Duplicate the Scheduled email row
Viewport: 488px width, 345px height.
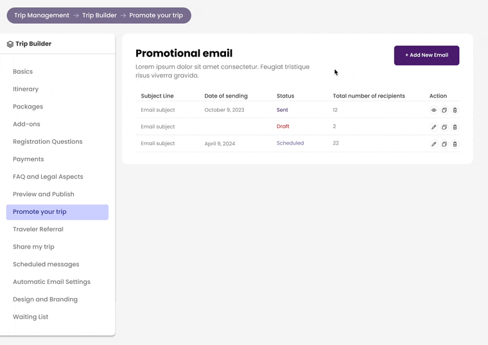444,144
